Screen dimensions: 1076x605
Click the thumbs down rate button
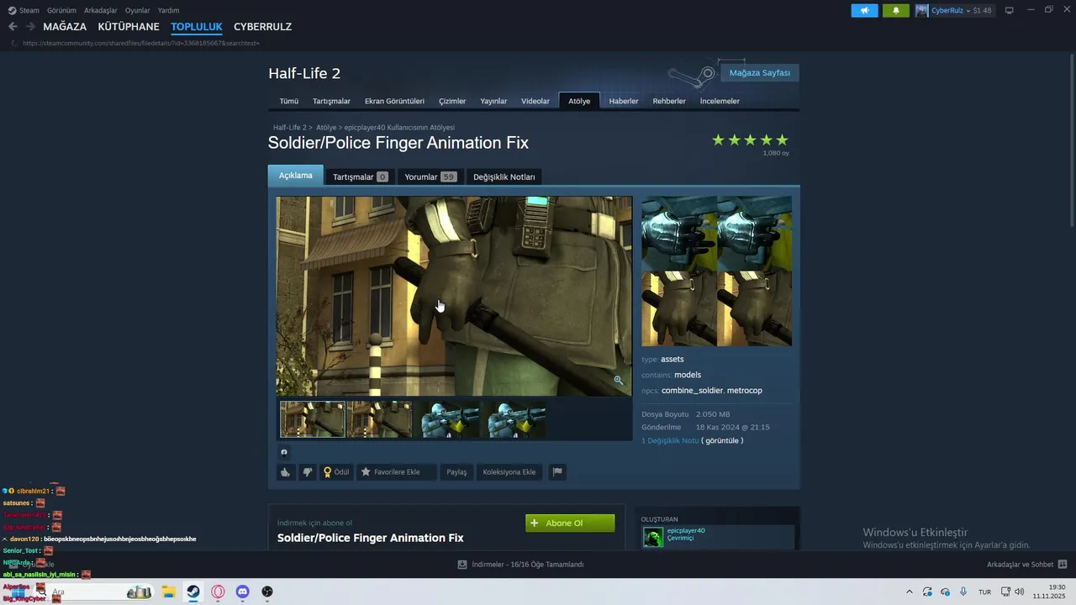pos(308,472)
